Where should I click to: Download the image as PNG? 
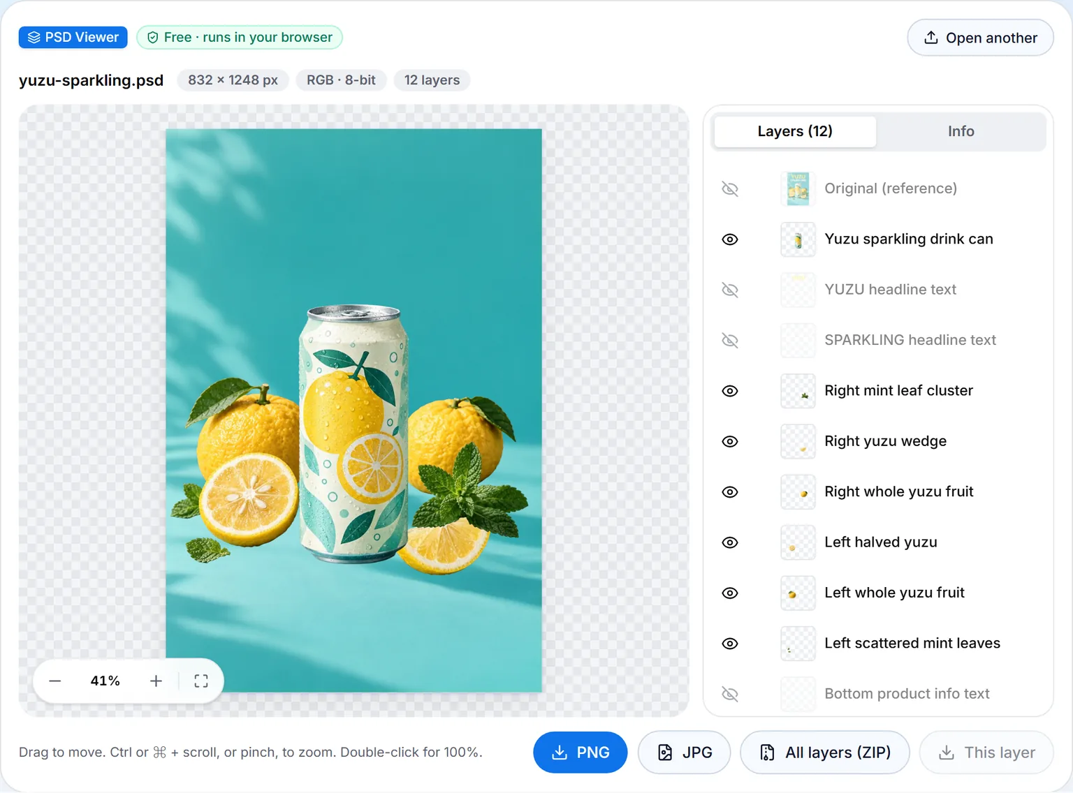point(580,753)
